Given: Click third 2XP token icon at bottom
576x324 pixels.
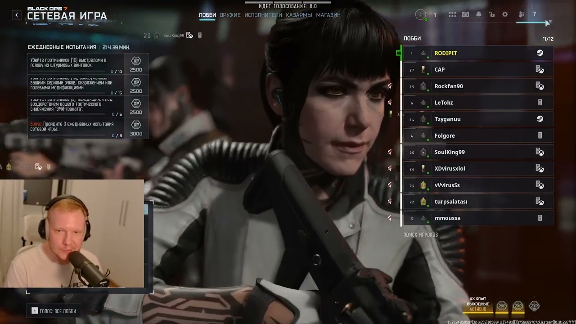Looking at the screenshot, I should click(534, 306).
